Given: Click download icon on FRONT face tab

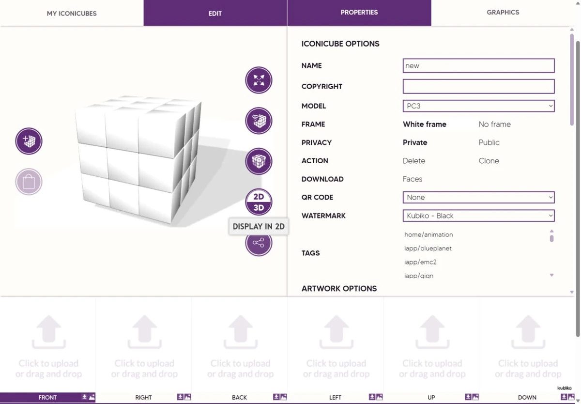Looking at the screenshot, I should [84, 397].
